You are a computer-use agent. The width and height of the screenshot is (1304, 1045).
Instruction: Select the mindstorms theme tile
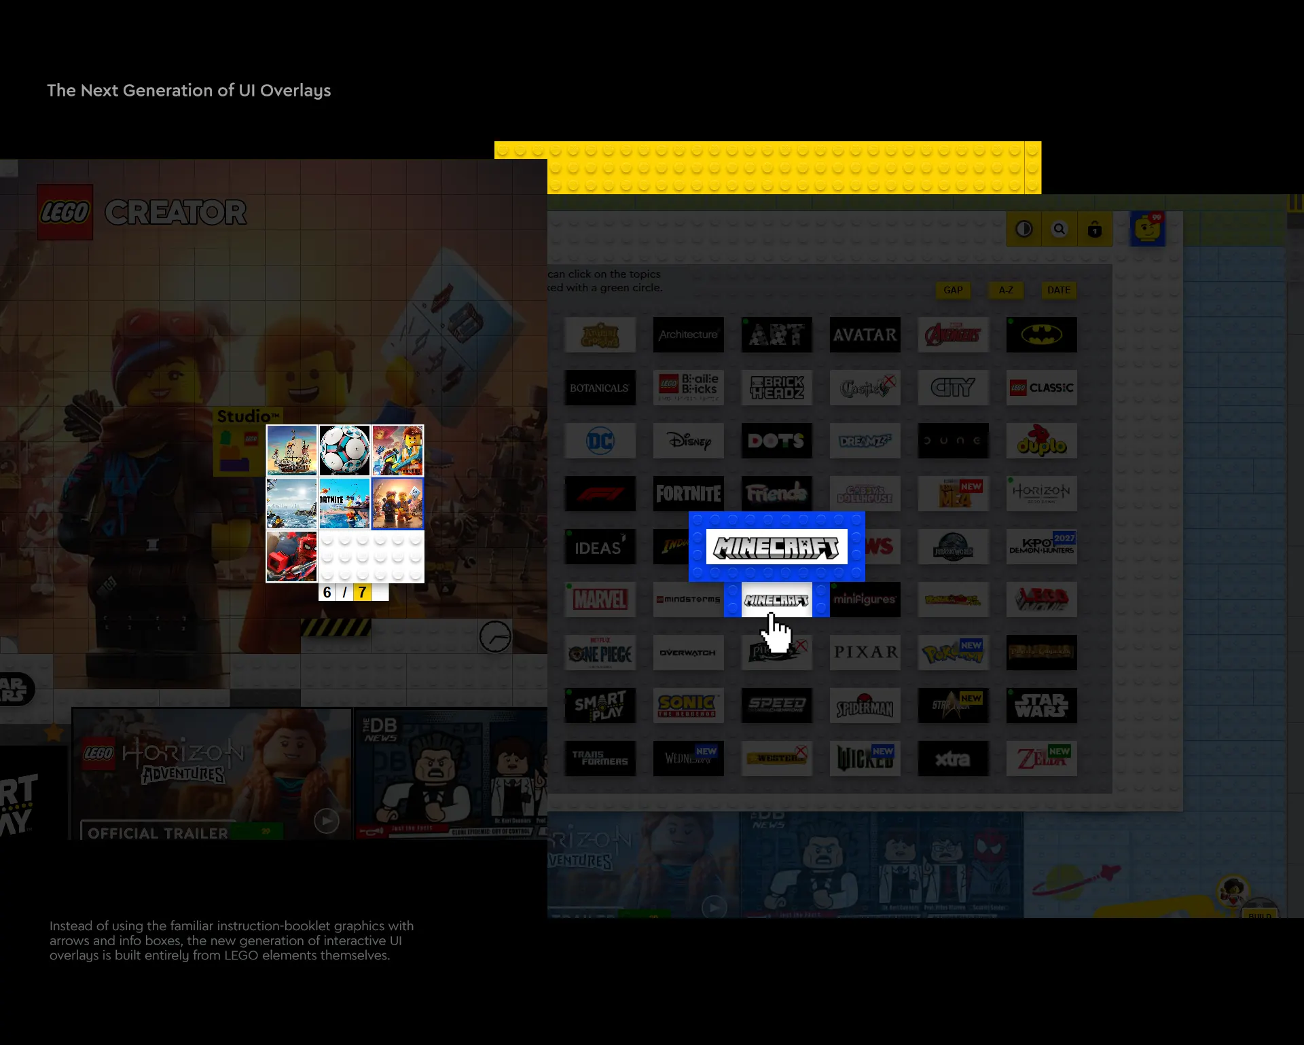pyautogui.click(x=689, y=600)
